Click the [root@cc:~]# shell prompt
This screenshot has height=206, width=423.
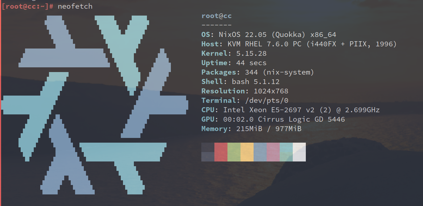coord(28,6)
